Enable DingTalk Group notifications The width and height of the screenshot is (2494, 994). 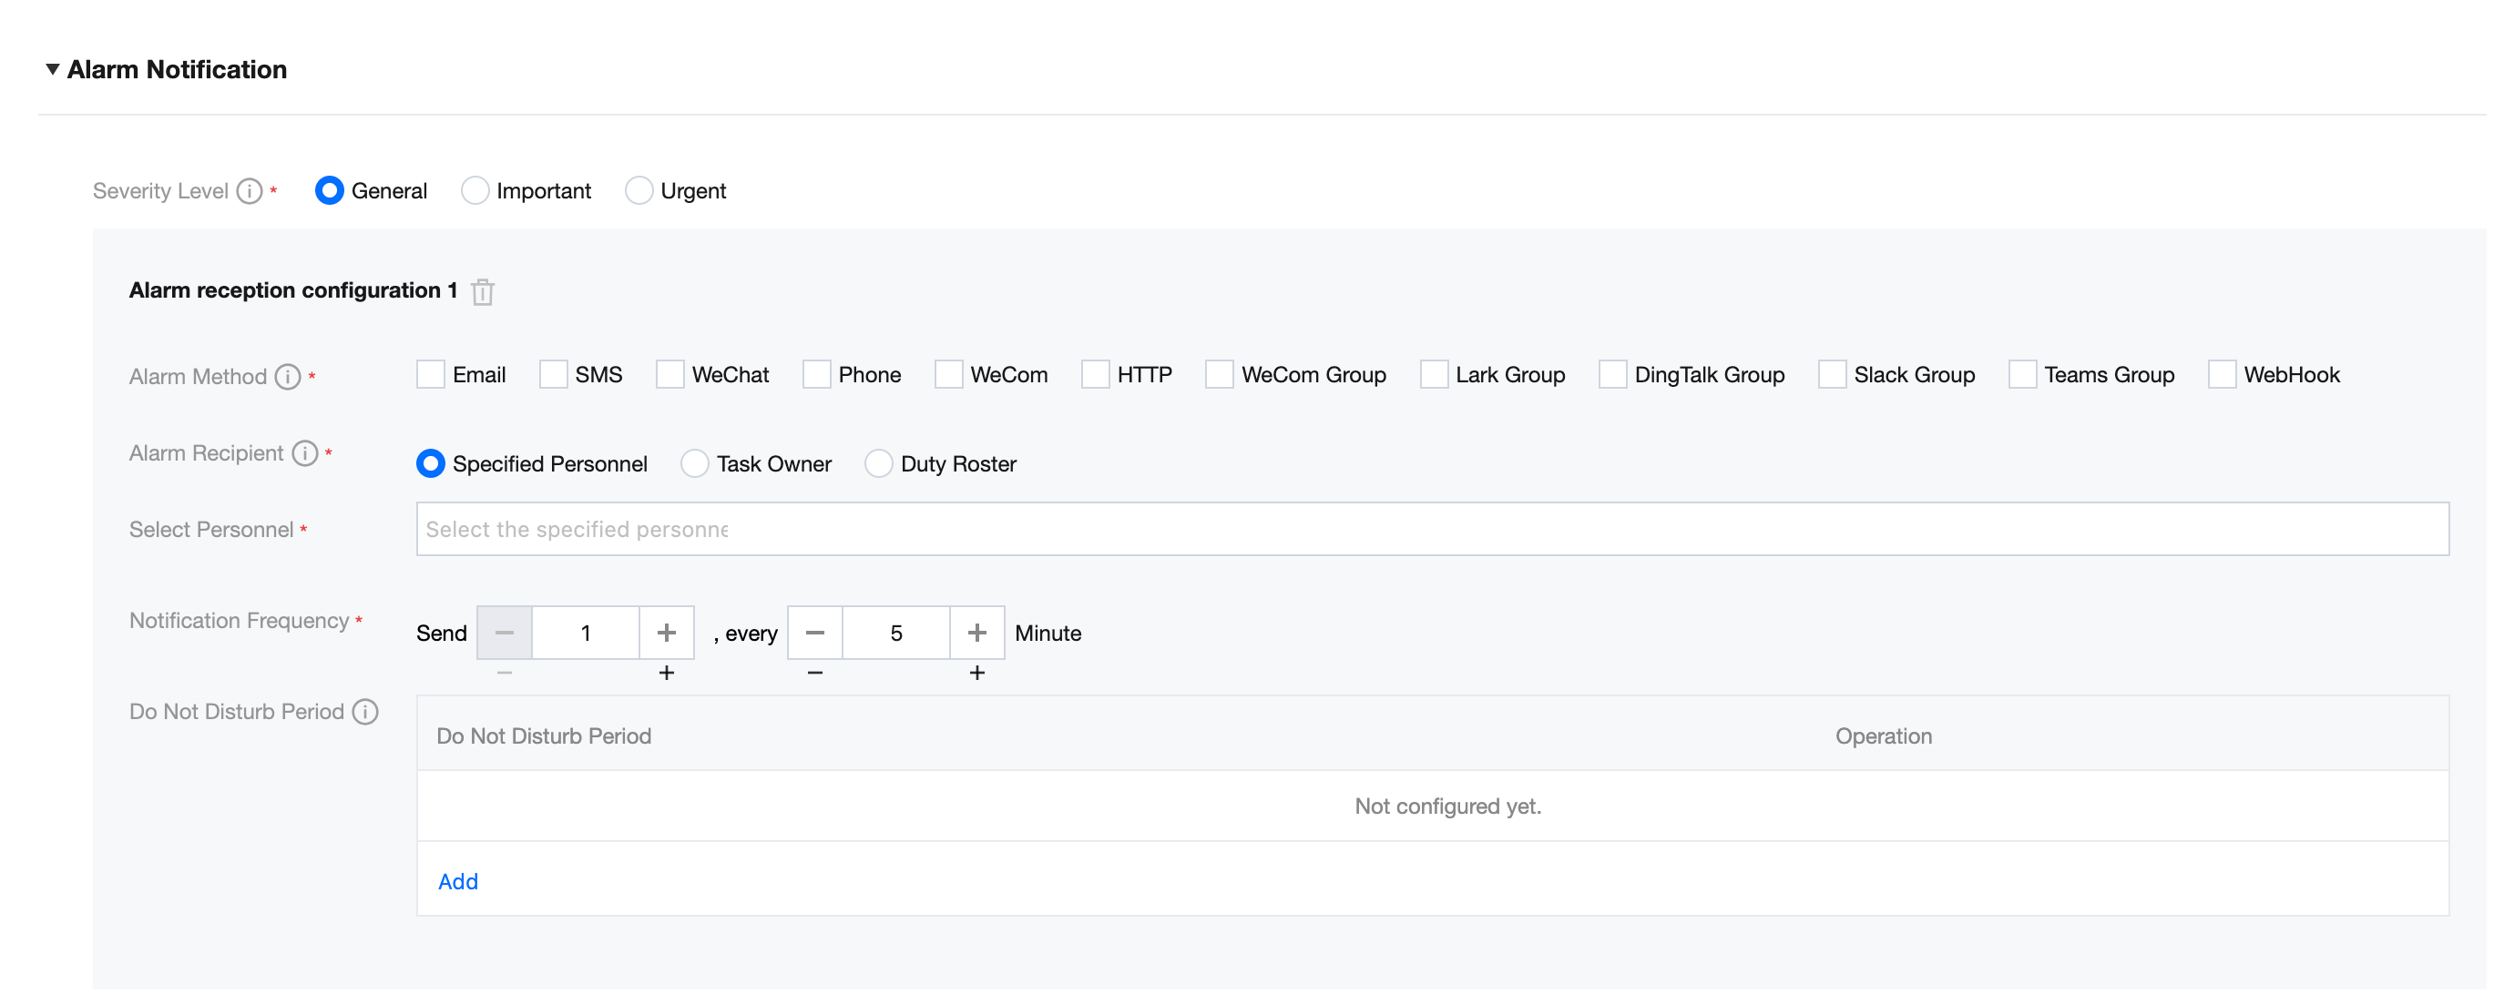(x=1613, y=374)
